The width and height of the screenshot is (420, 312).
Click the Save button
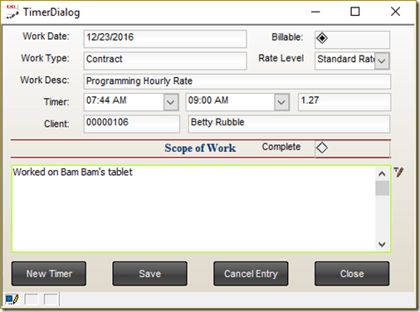150,274
